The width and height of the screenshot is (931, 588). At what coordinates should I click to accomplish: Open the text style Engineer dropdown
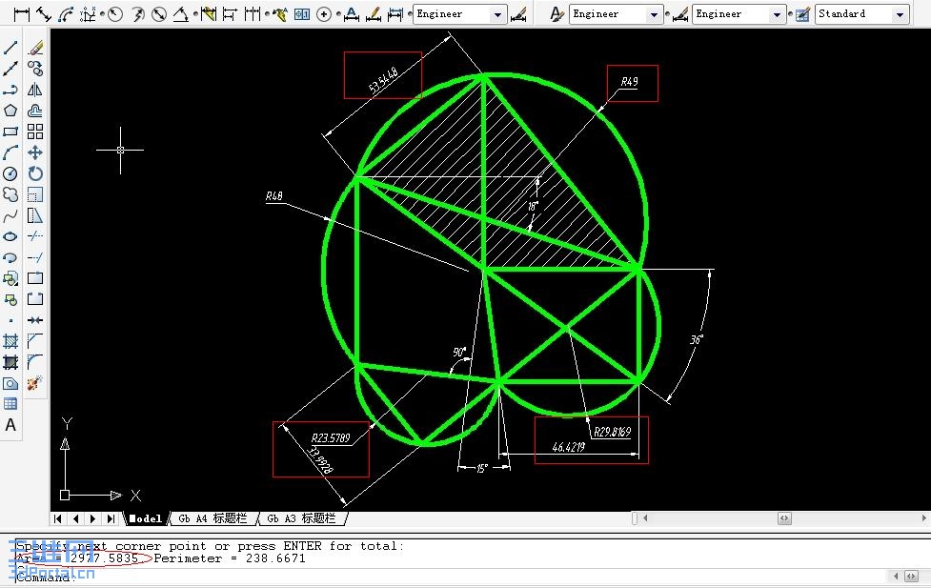pyautogui.click(x=616, y=14)
